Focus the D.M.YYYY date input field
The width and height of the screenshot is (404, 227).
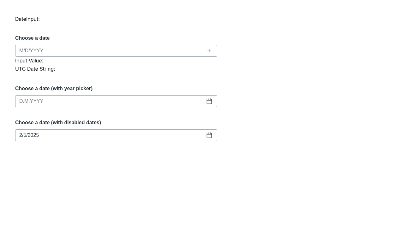pos(110,101)
